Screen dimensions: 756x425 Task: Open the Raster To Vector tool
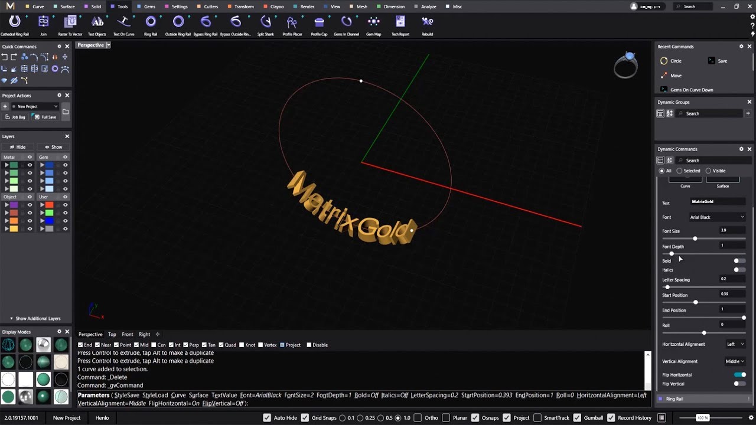click(70, 25)
